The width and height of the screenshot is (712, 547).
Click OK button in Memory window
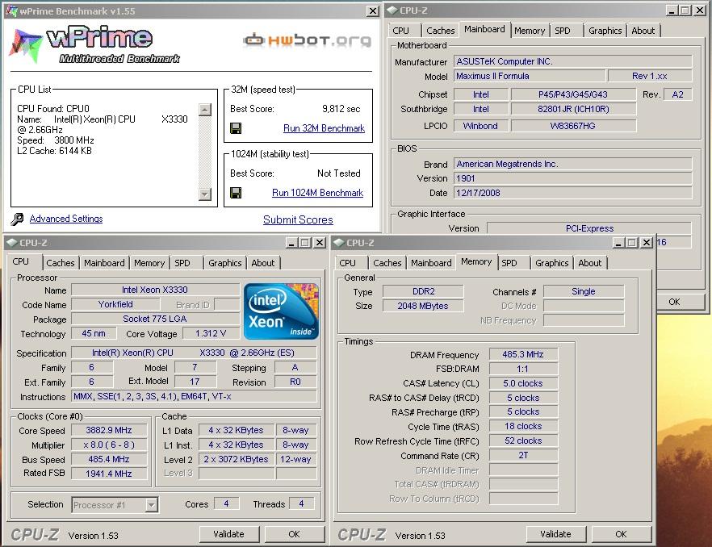[x=621, y=534]
